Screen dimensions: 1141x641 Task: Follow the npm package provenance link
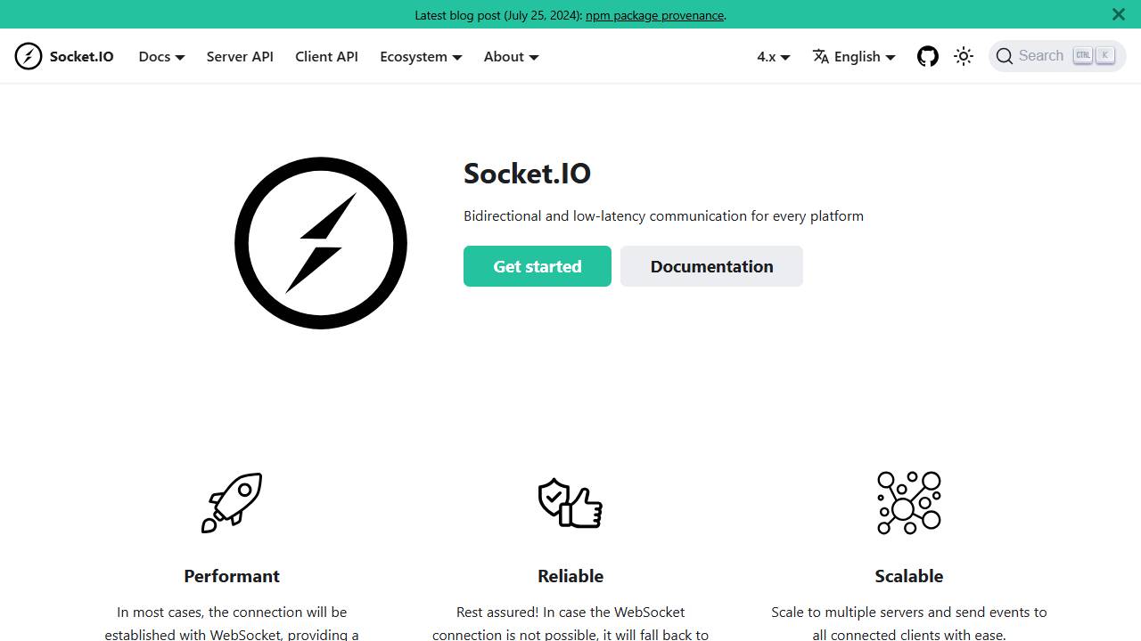pos(654,15)
